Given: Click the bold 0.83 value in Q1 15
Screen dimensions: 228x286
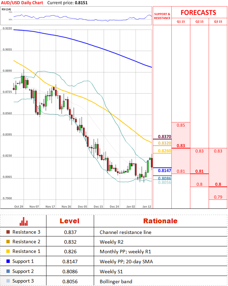Looking at the screenshot, I should point(181,146).
